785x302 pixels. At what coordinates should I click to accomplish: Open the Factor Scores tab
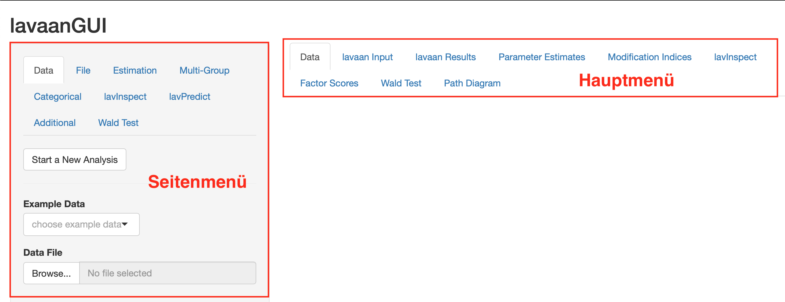(329, 83)
